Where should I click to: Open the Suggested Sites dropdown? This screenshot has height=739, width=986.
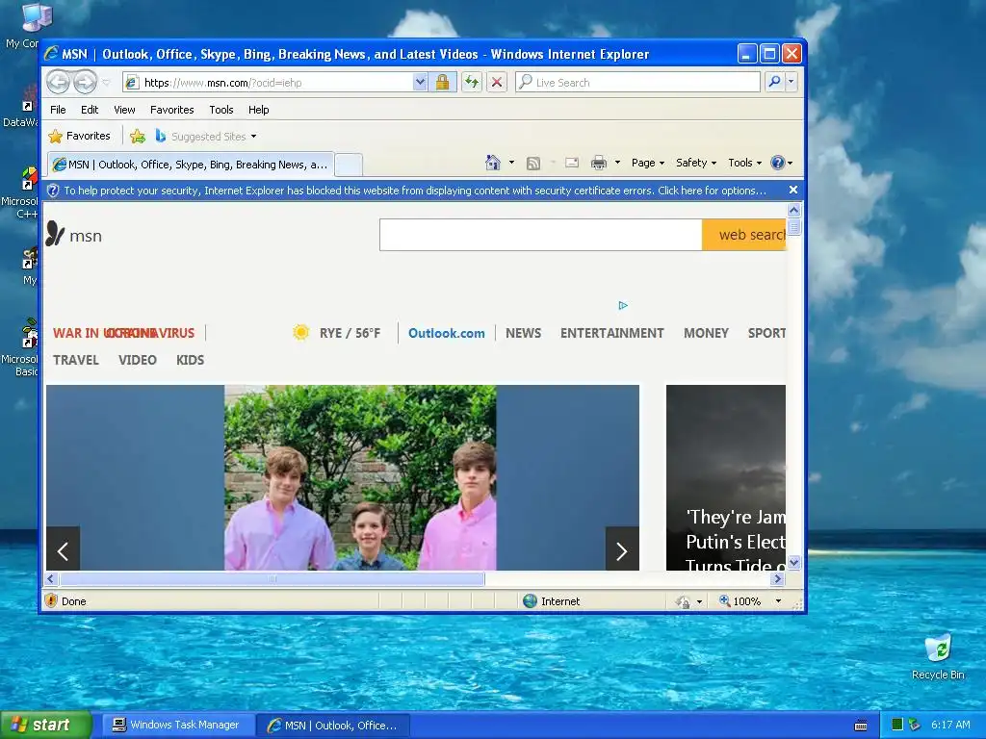pos(206,137)
